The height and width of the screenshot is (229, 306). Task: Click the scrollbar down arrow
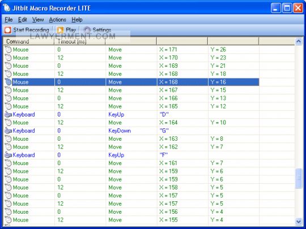[x=299, y=222]
